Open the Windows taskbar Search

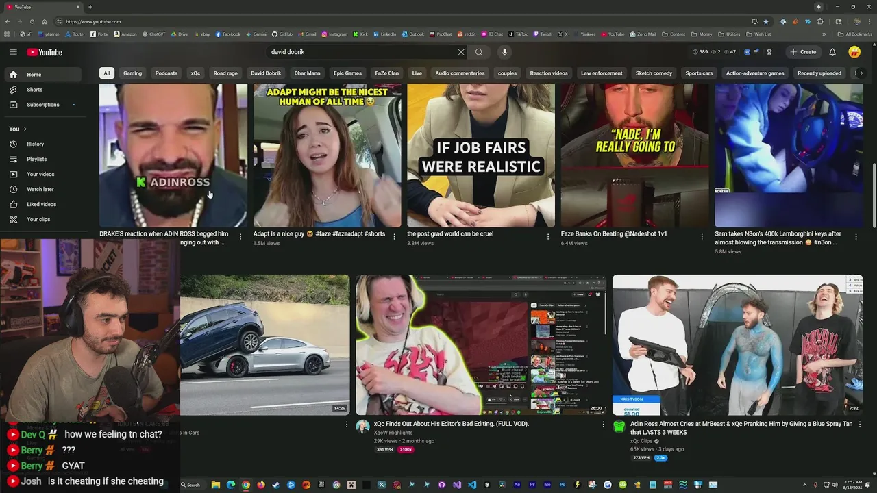click(191, 485)
